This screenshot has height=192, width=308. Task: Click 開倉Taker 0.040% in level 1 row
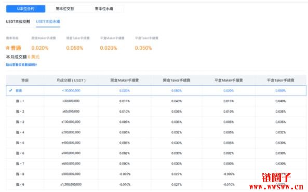177,101
